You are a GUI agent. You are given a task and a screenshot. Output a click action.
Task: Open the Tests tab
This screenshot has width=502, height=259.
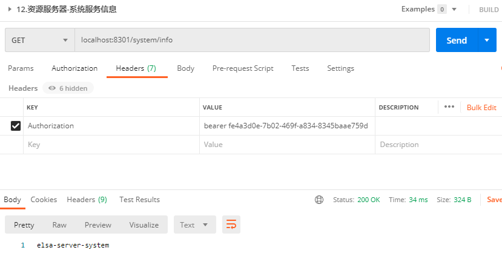click(x=300, y=68)
